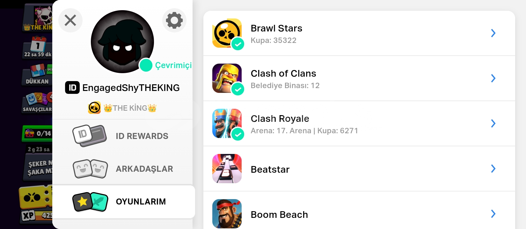Tap the Clash Royale app icon
This screenshot has width=526, height=229.
tap(227, 123)
